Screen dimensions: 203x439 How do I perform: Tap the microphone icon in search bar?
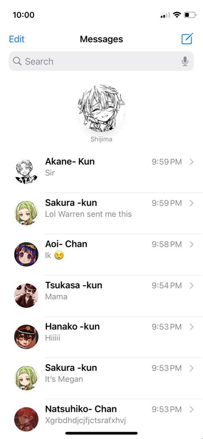[x=185, y=61]
